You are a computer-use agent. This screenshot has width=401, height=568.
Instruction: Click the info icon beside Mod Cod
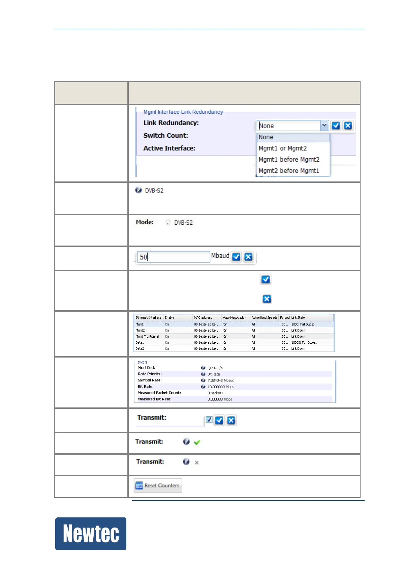pyautogui.click(x=203, y=368)
